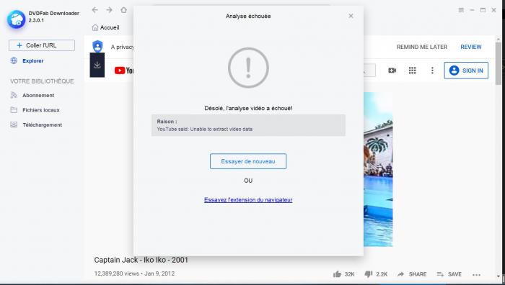Click the blue privacy shield icon
Viewport: 505px width, 285px height.
(x=97, y=47)
